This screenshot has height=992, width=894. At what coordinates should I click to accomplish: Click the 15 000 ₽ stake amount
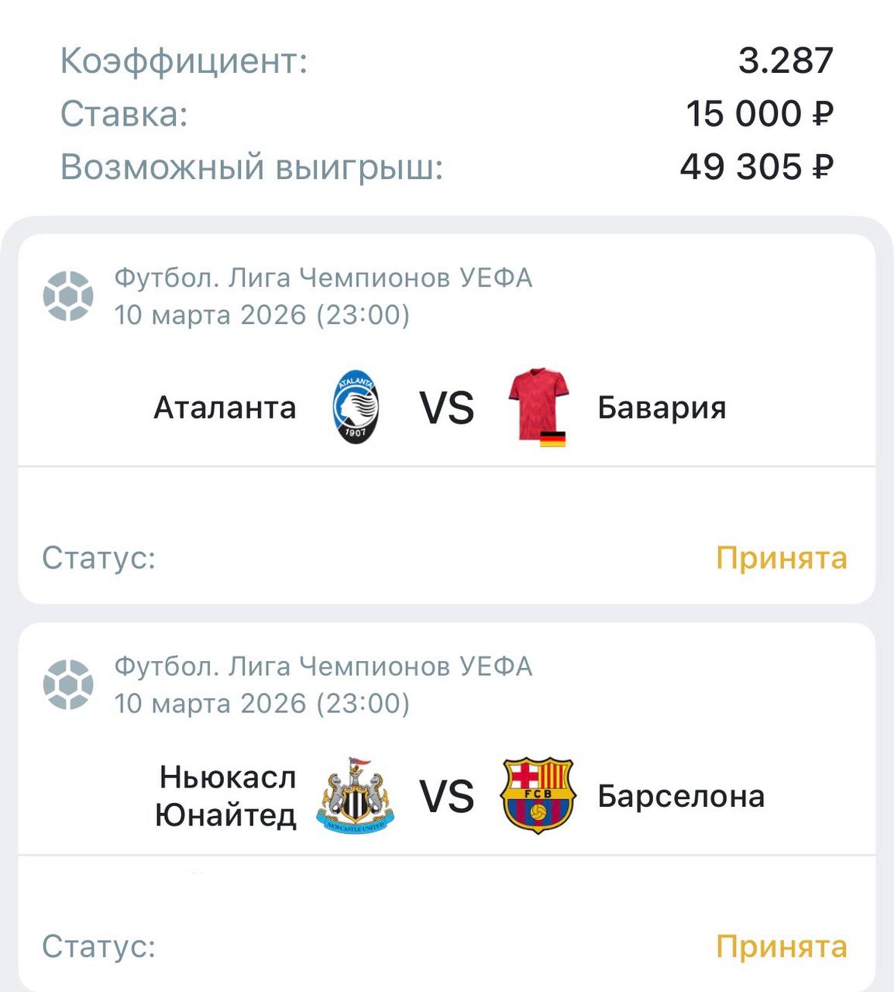click(759, 114)
